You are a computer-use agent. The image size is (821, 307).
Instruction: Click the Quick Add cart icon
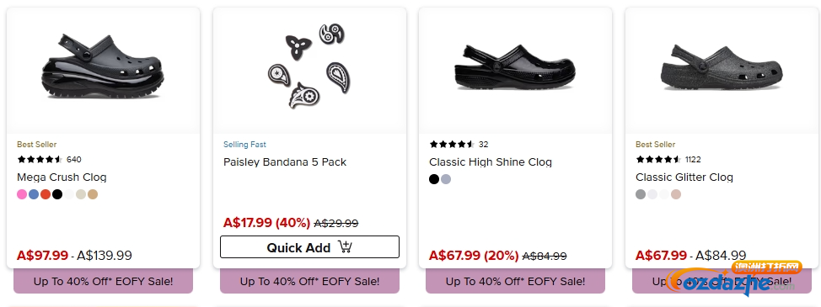(345, 247)
